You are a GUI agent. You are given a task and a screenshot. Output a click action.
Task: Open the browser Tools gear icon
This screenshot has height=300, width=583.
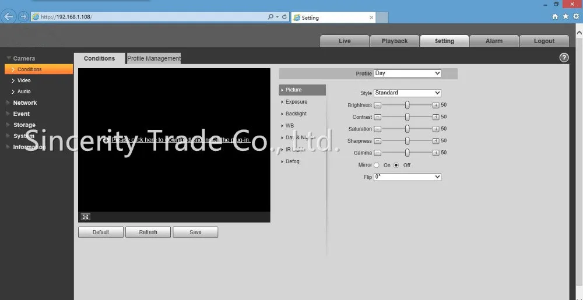576,16
